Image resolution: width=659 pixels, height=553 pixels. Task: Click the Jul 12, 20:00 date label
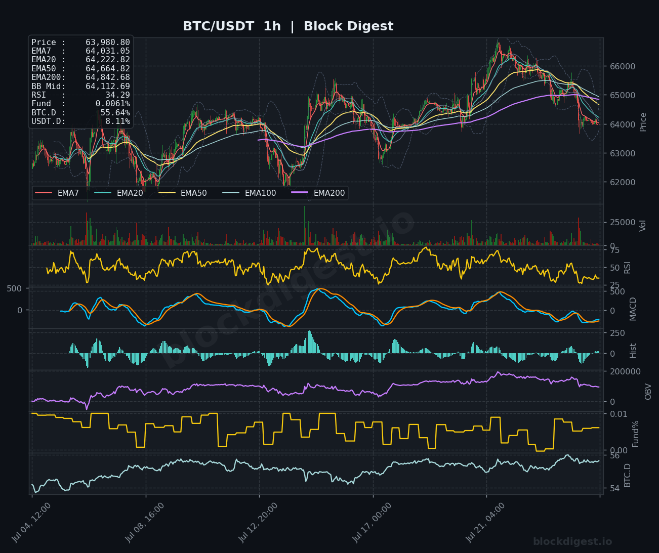click(258, 523)
